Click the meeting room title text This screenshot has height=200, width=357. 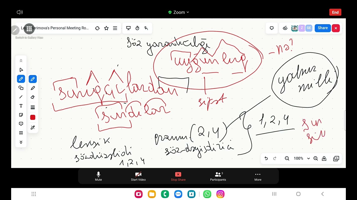pos(55,28)
